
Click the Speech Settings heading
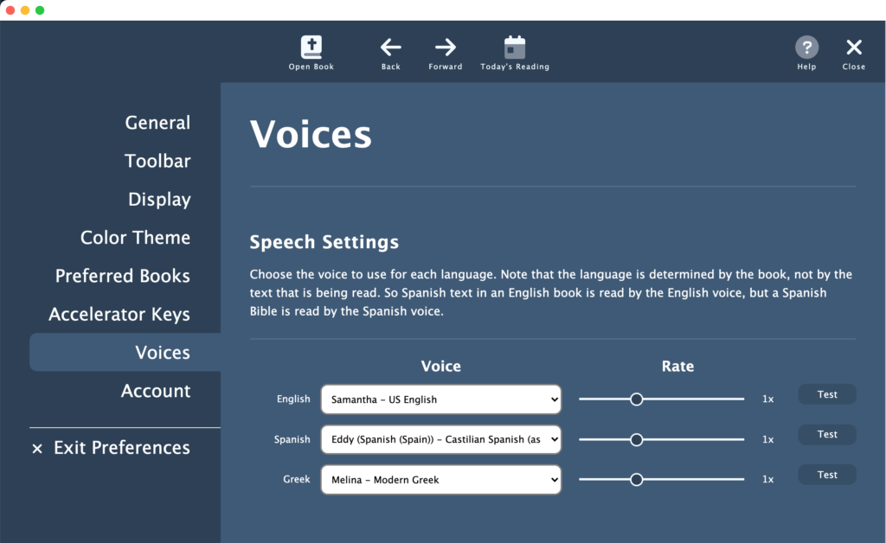click(x=324, y=242)
